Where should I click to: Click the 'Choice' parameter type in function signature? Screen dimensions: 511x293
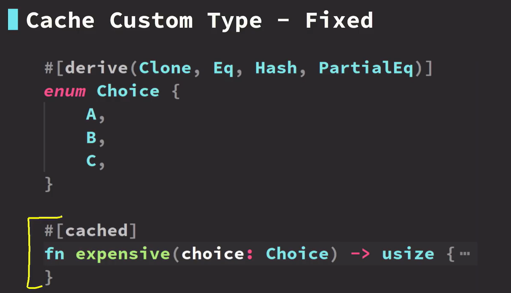tap(297, 254)
